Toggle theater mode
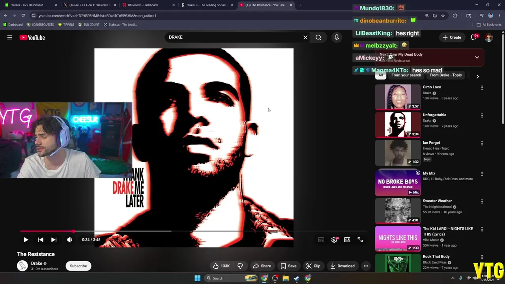This screenshot has height=284, width=505. (x=347, y=239)
